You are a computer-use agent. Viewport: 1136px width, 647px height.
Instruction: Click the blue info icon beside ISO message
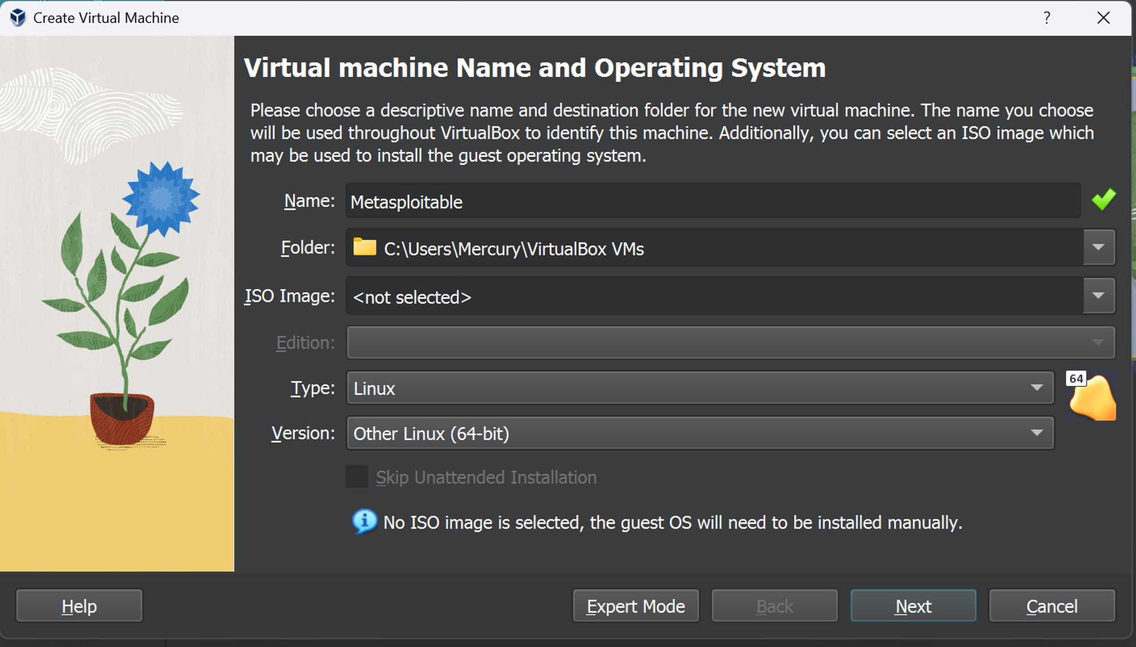click(x=364, y=521)
